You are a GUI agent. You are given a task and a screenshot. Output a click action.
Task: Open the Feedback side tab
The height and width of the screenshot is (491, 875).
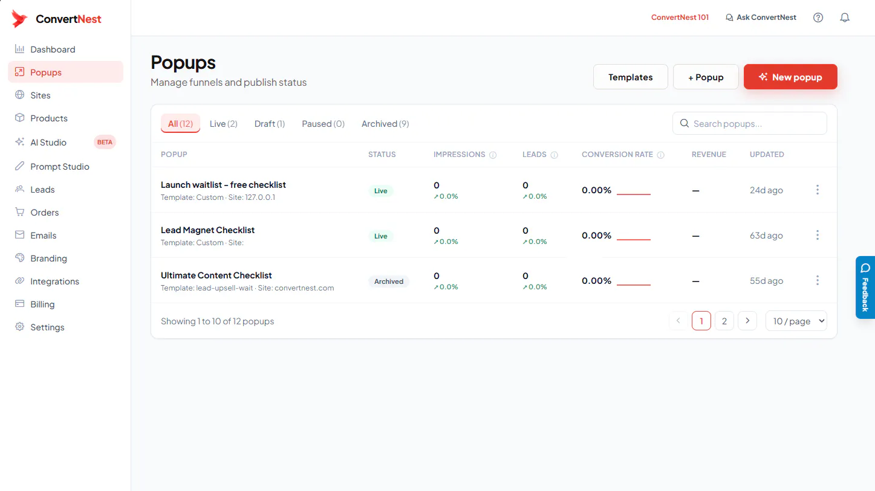865,287
